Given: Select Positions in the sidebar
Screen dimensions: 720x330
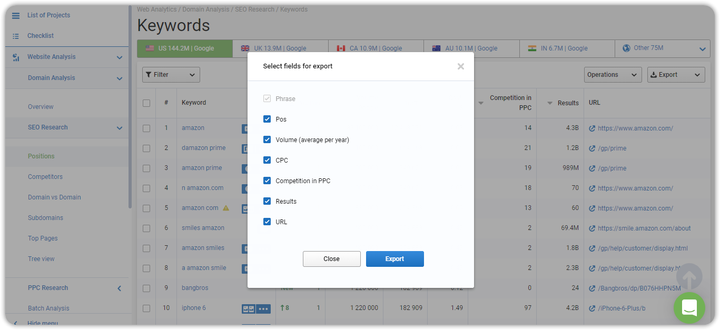Looking at the screenshot, I should tap(41, 156).
